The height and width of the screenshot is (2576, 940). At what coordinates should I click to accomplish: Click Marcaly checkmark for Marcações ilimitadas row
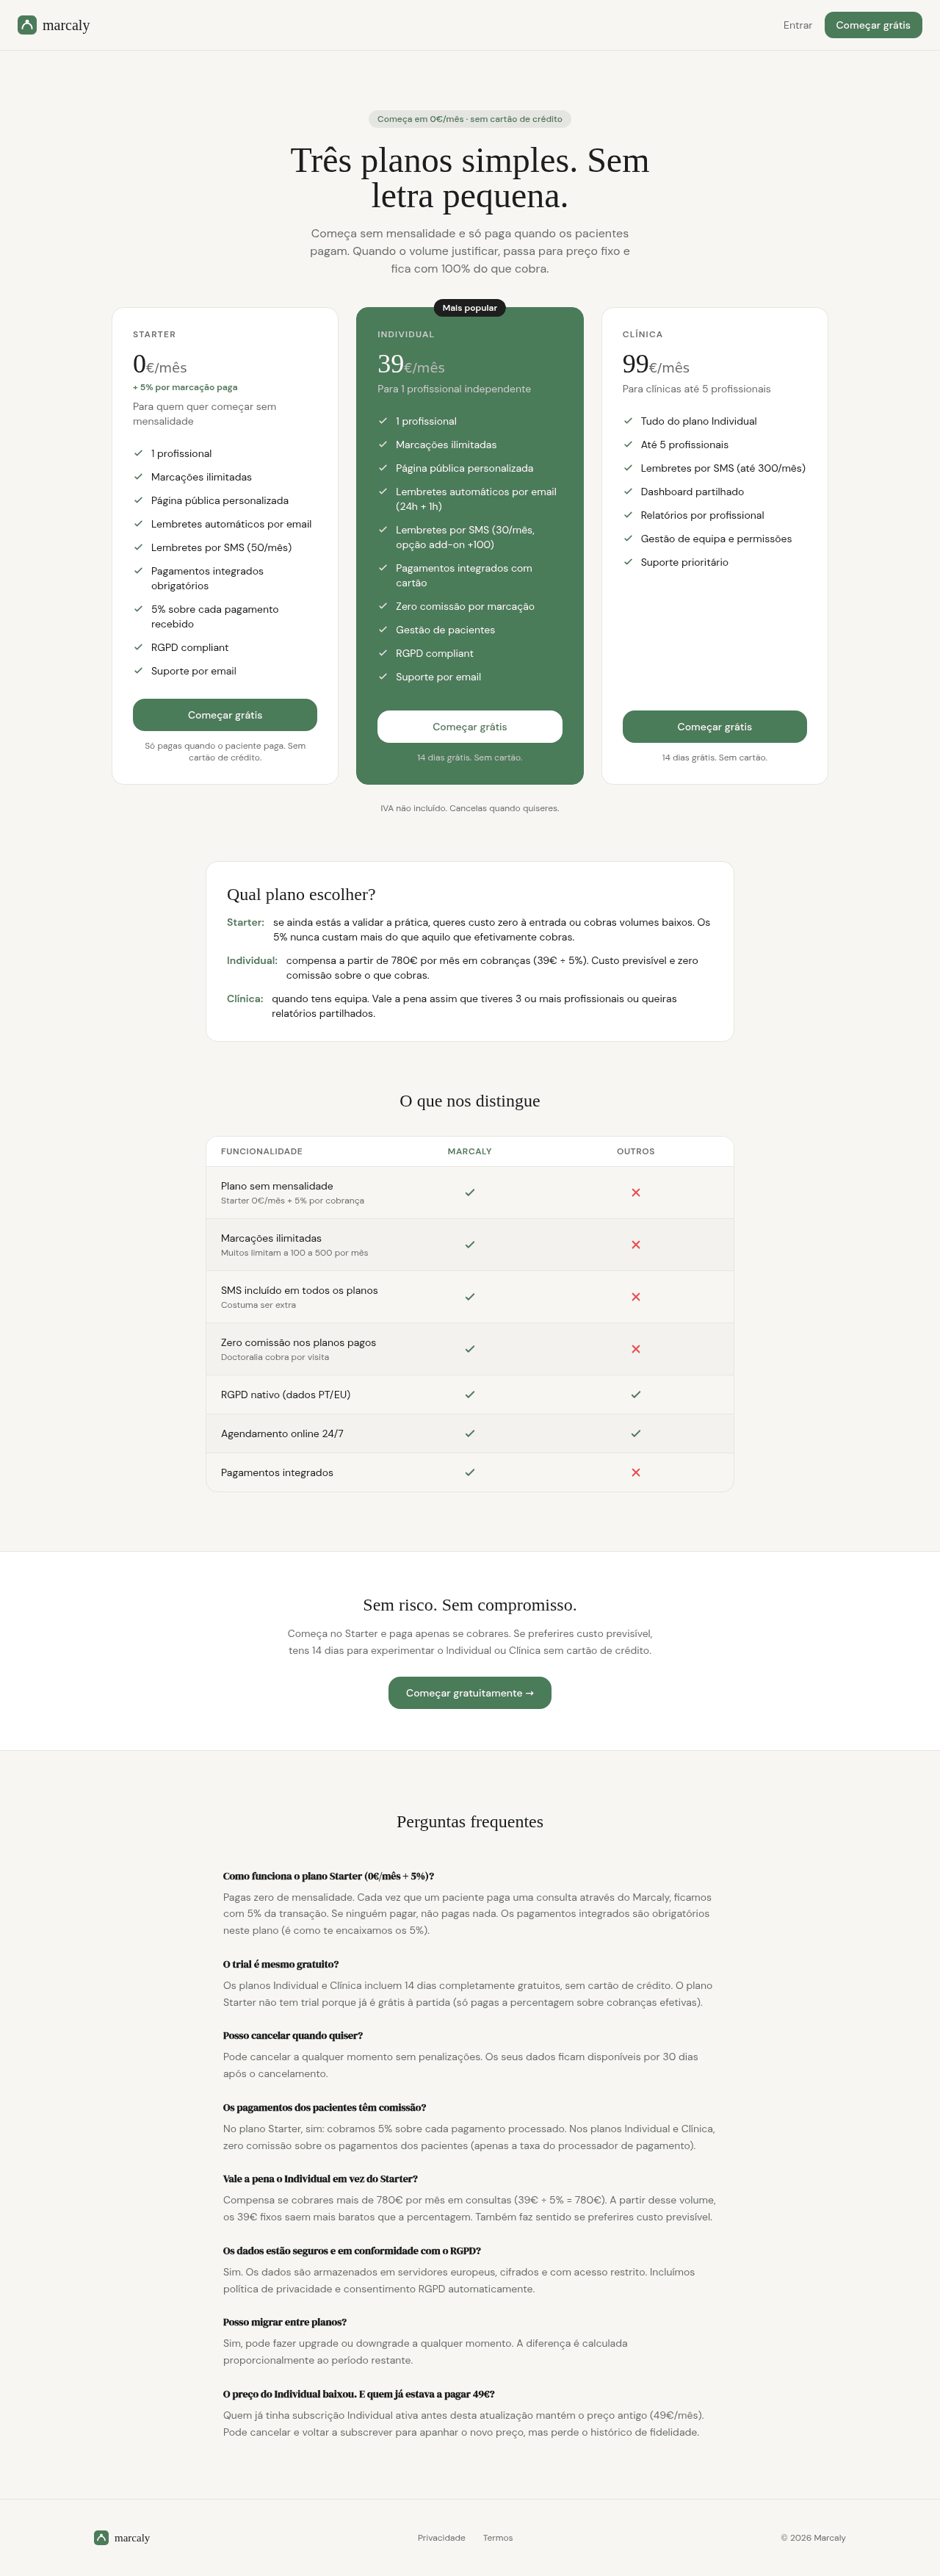(x=469, y=1245)
